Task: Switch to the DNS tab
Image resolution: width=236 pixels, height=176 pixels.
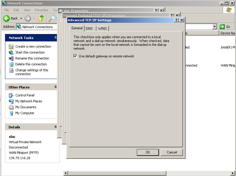Action: pos(90,28)
